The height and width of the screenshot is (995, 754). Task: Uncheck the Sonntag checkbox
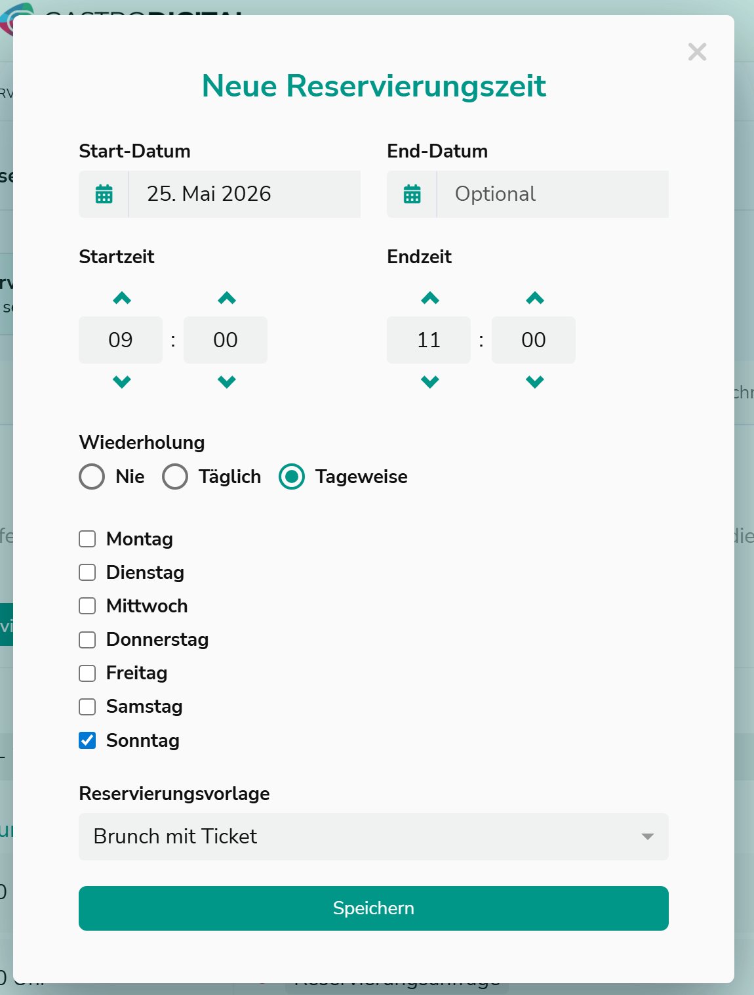[x=87, y=740]
